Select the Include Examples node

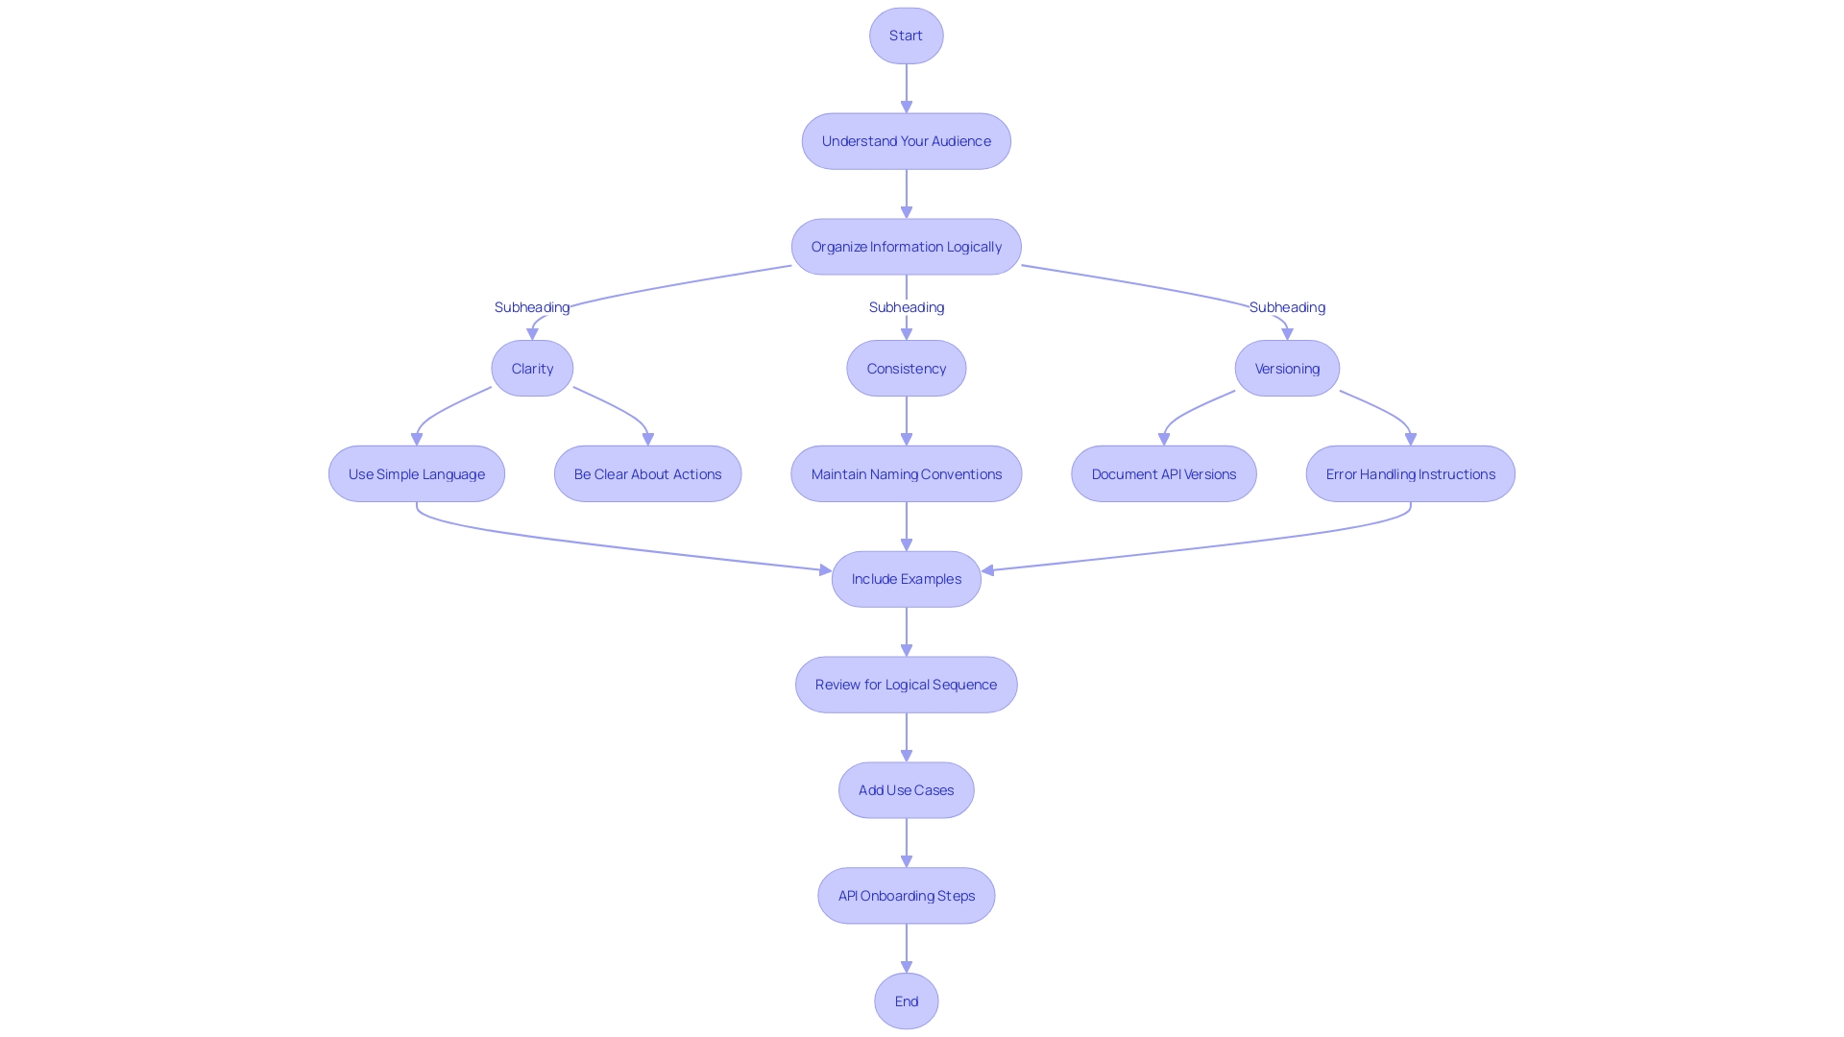tap(907, 579)
